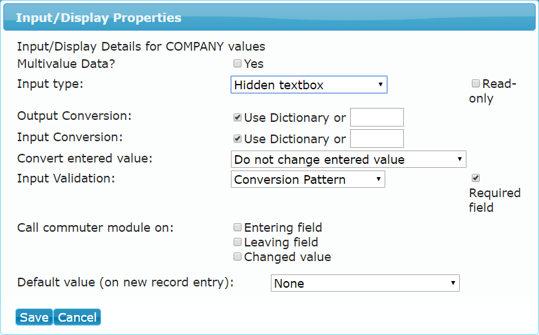This screenshot has width=539, height=335.
Task: Click the Save button
Action: pos(34,317)
